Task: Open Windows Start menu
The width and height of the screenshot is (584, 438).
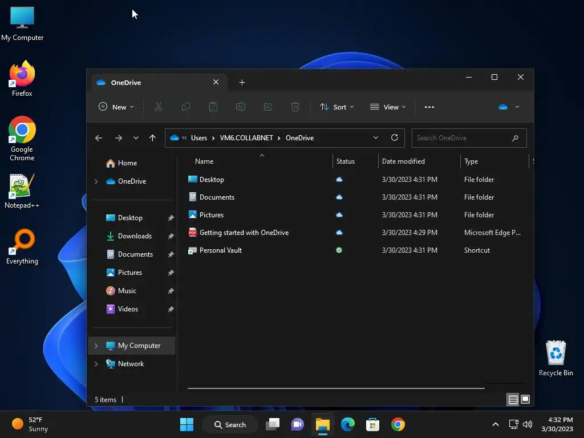Action: pyautogui.click(x=186, y=424)
